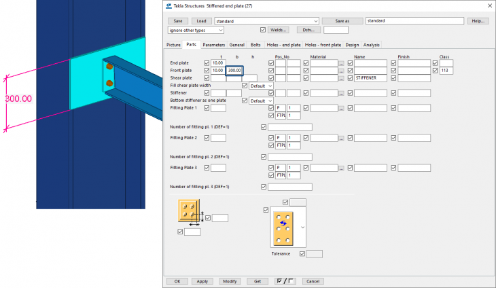Click the Fitting Plate 1 material browse button
496x288 pixels.
(341, 108)
